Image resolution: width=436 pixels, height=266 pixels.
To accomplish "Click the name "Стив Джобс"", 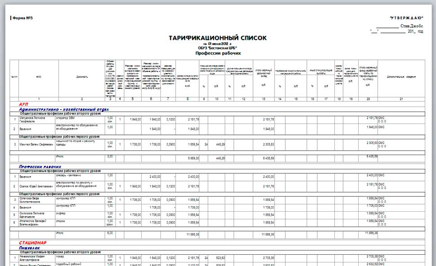I will click(412, 26).
